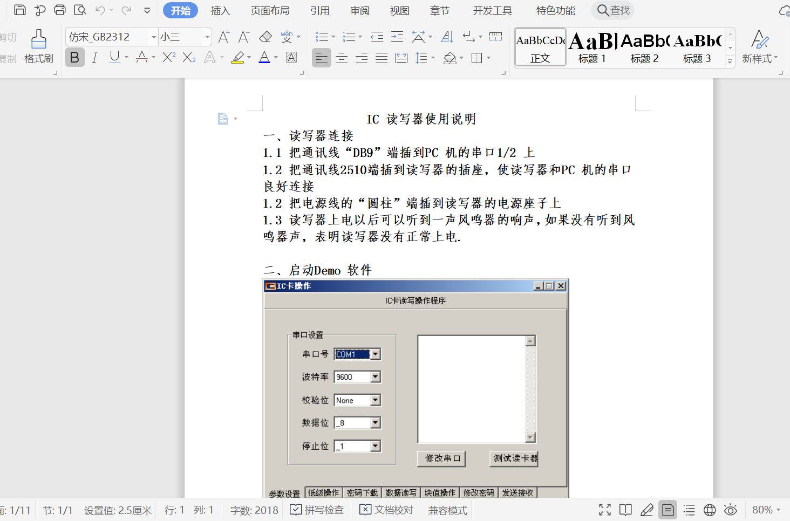790x521 pixels.
Task: Click the center alignment icon
Action: 342,58
